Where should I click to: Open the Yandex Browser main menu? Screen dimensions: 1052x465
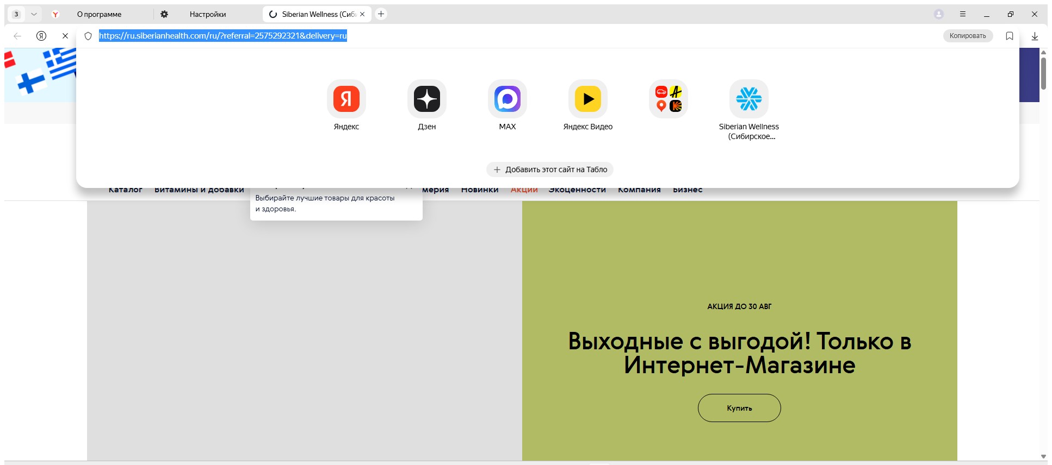click(x=963, y=14)
